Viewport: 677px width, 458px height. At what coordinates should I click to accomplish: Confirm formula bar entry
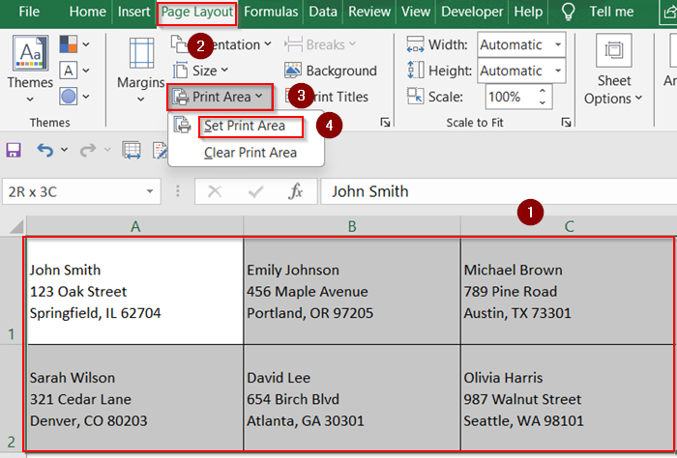point(255,191)
